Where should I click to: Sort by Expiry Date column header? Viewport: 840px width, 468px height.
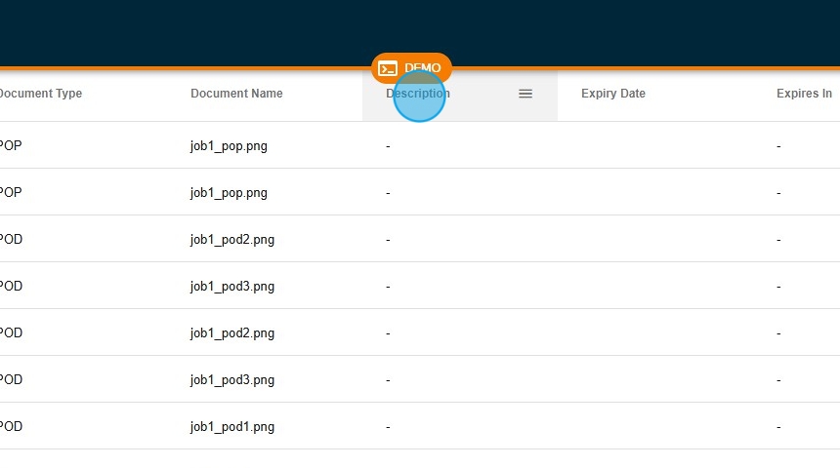point(613,94)
